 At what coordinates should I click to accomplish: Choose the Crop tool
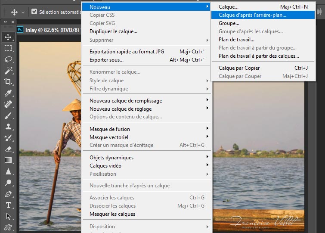coord(8,82)
